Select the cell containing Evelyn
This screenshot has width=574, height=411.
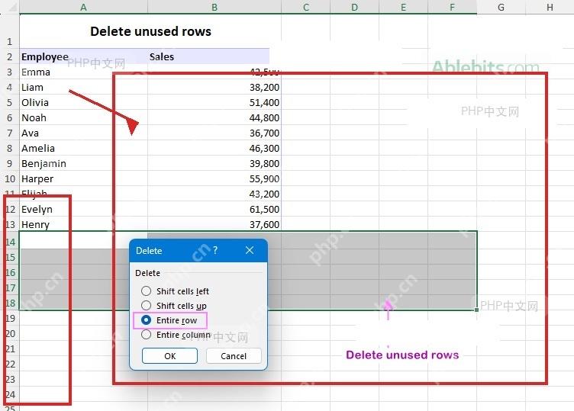[83, 209]
